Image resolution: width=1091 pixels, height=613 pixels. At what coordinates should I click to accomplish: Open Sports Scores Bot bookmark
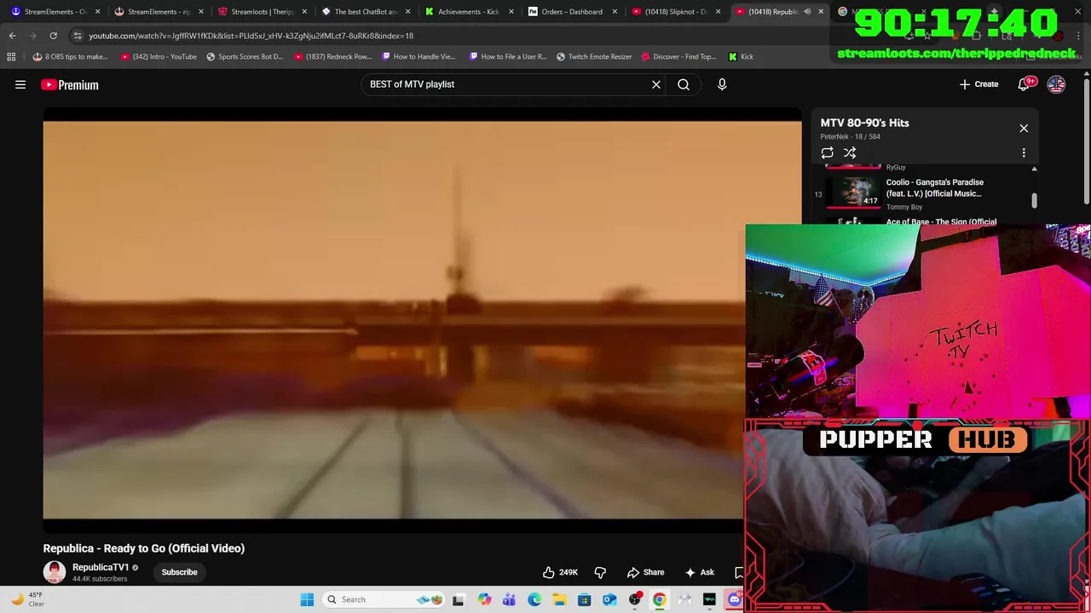pyautogui.click(x=245, y=56)
